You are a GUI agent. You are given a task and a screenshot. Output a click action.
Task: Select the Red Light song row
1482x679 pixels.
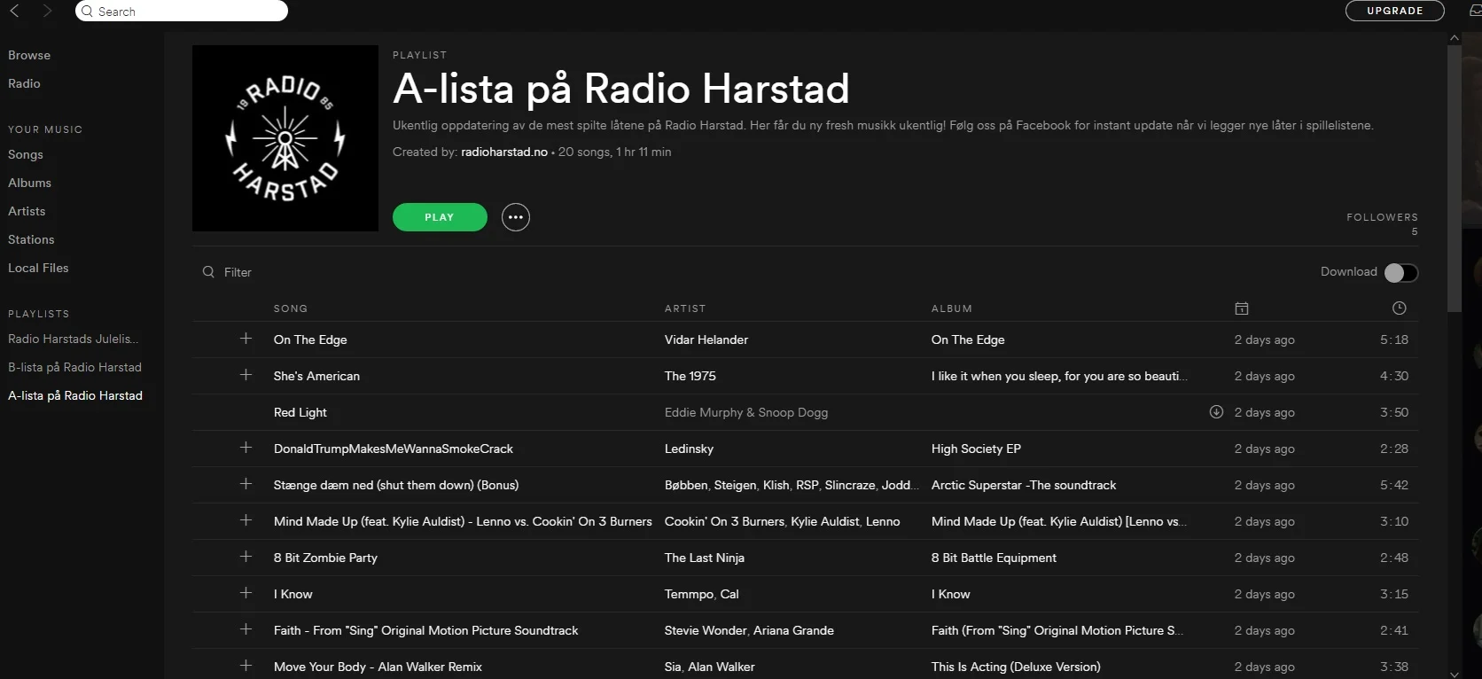(x=805, y=412)
